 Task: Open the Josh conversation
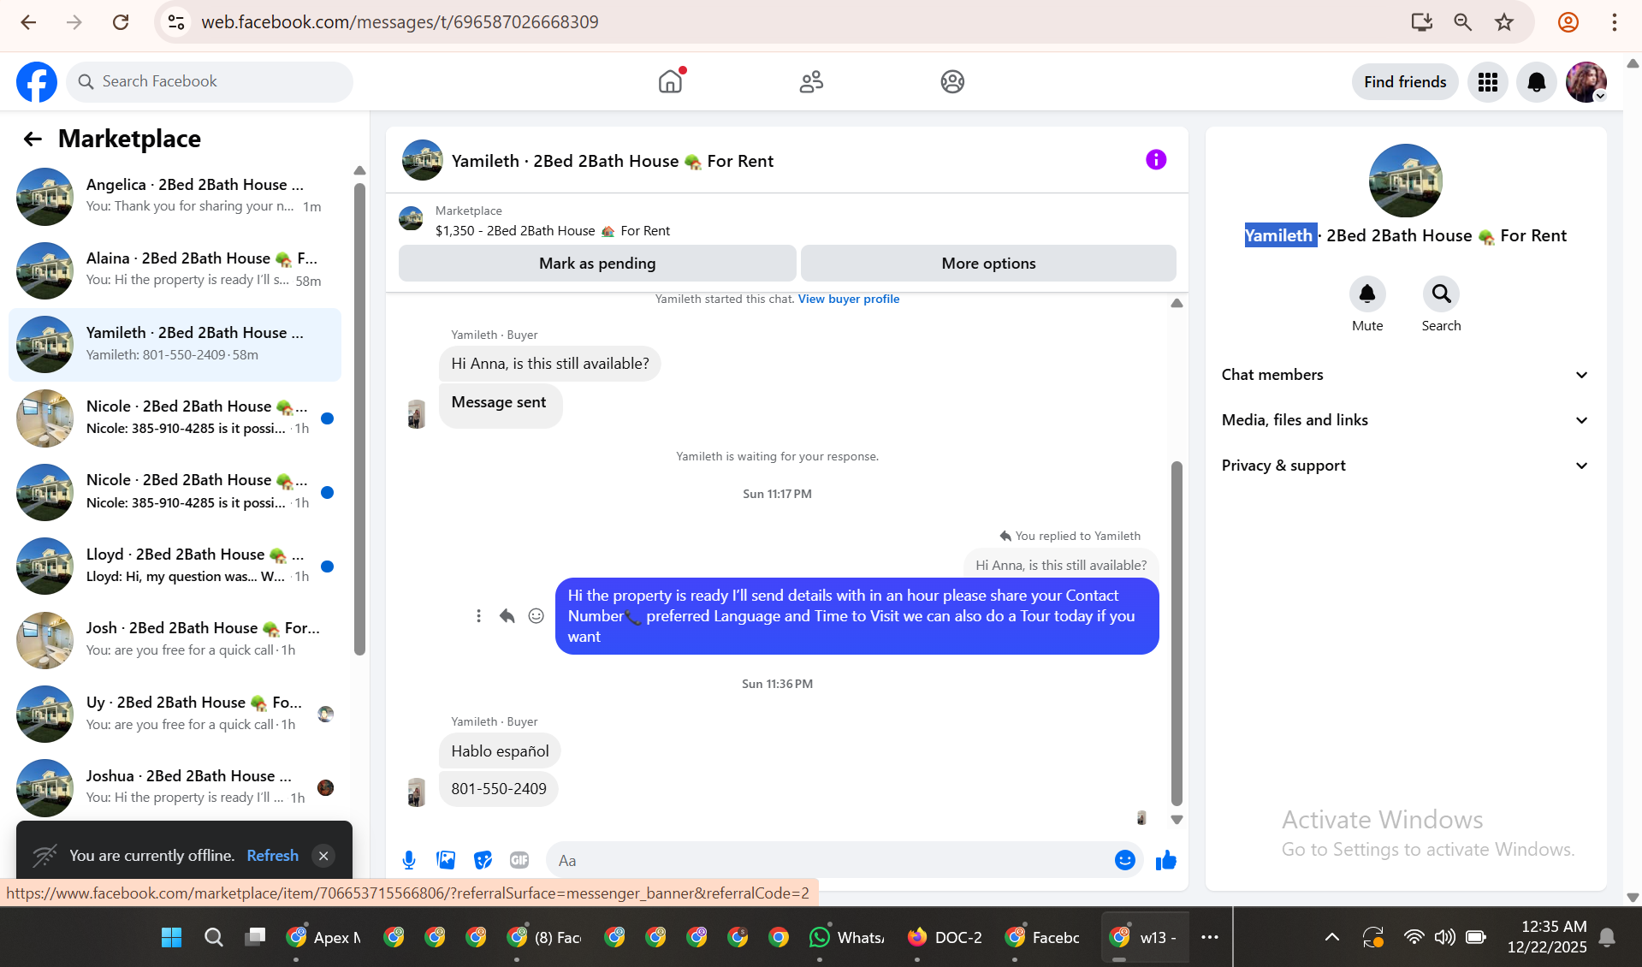[x=175, y=640]
